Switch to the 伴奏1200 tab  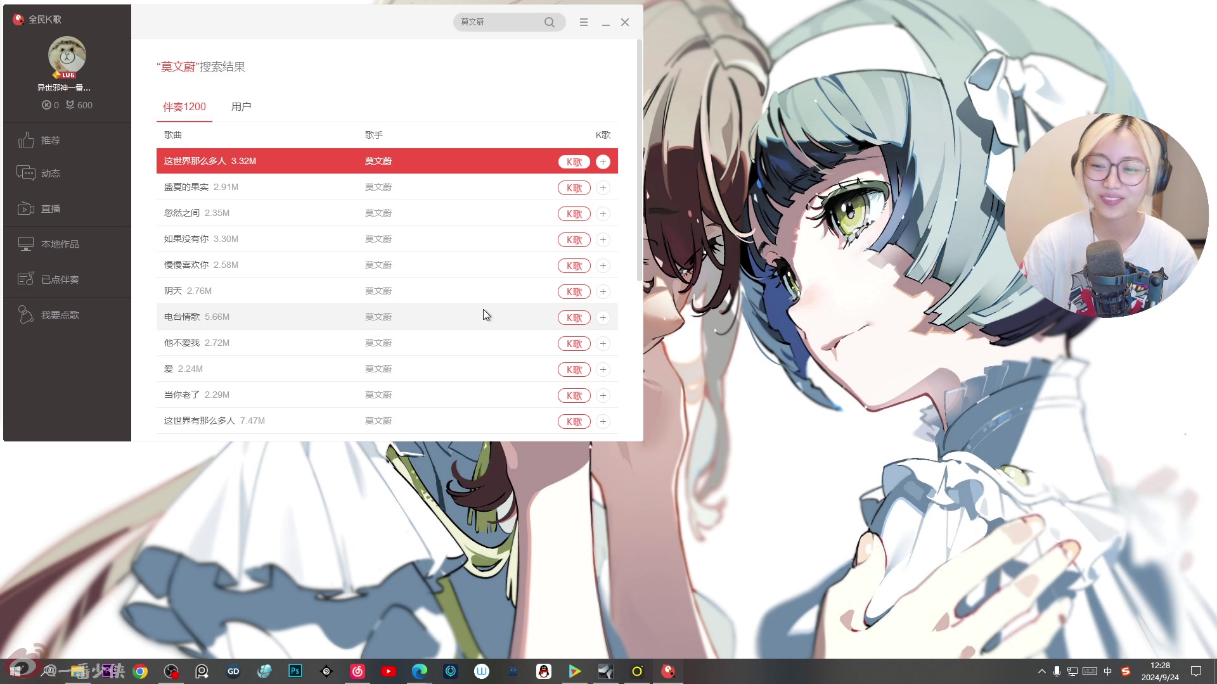click(184, 107)
